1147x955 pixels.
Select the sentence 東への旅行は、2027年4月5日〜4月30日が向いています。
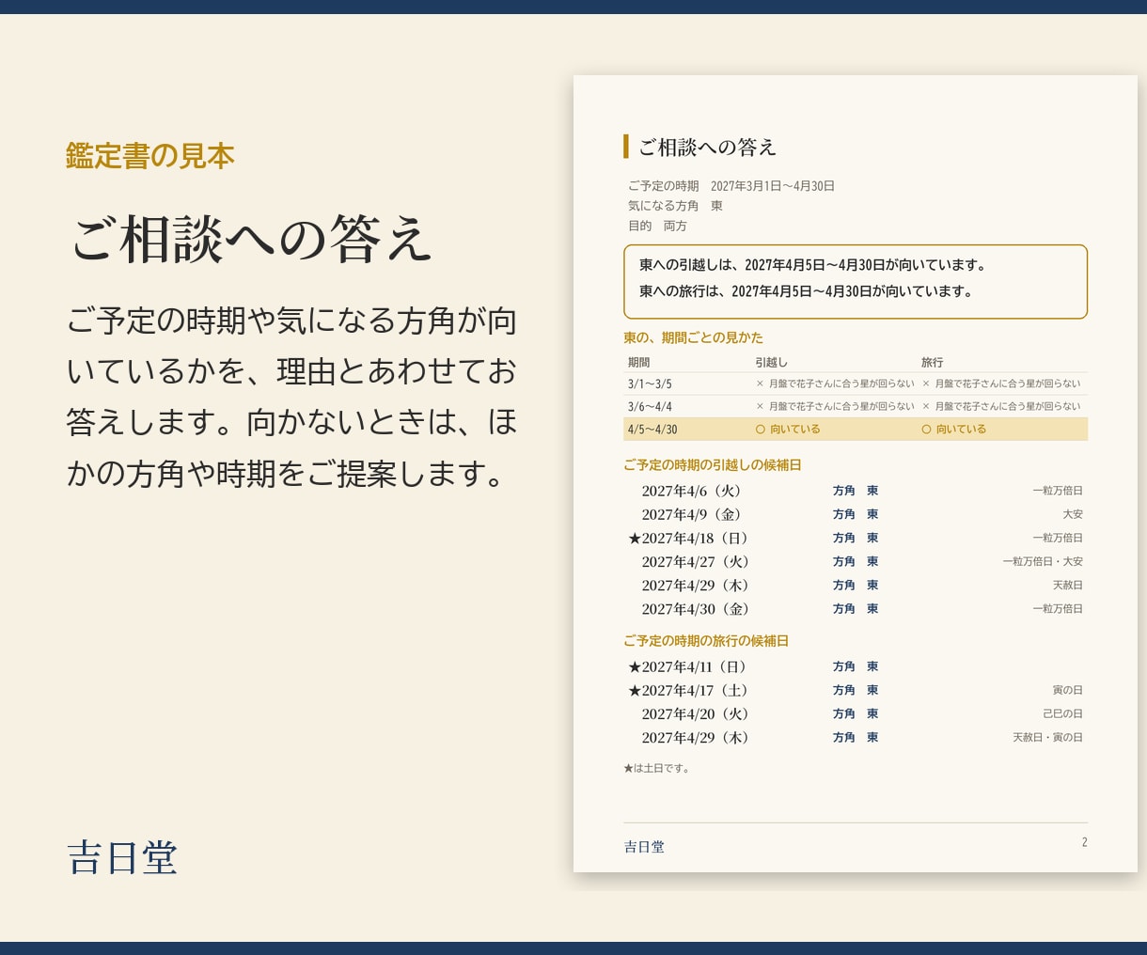pos(806,291)
